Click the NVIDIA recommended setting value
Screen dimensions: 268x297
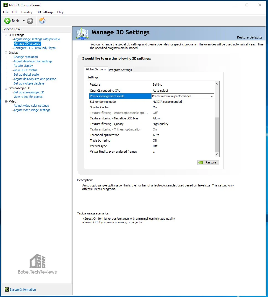pos(167,102)
